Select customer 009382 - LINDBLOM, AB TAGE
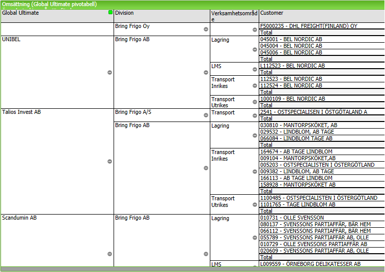This screenshot has height=272, width=385. click(x=322, y=171)
